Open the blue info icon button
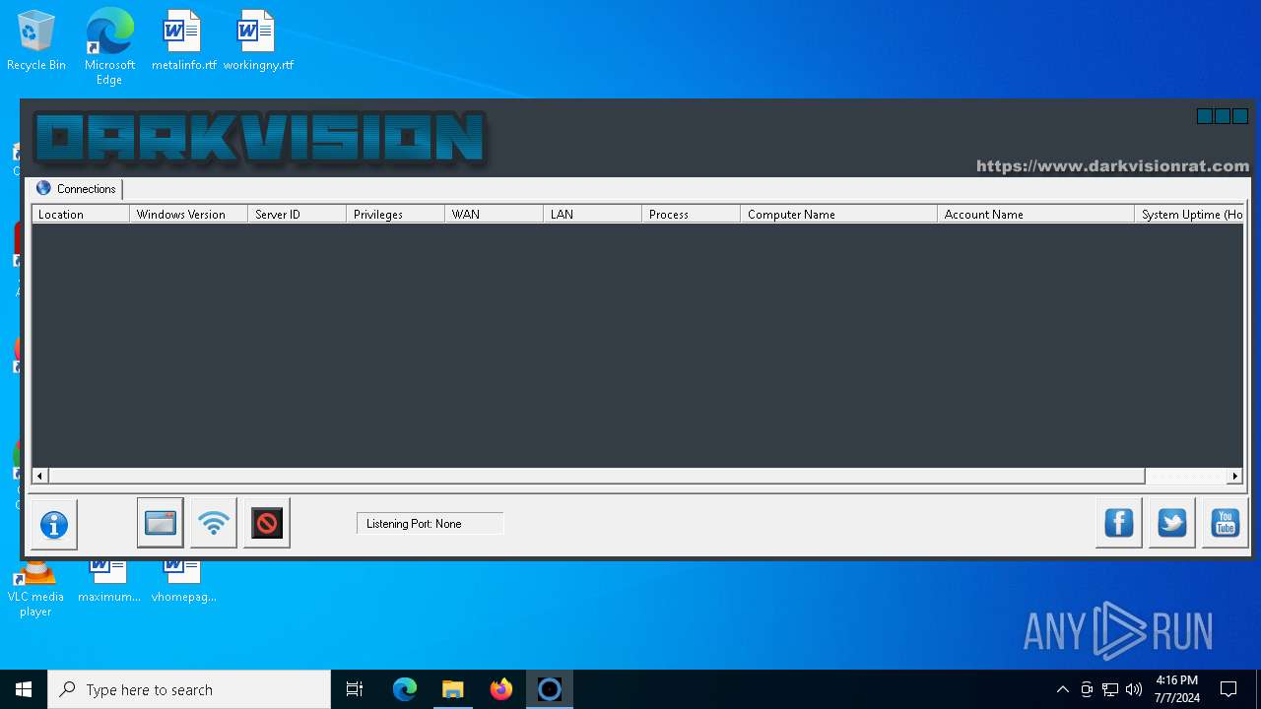Screen dimensions: 1261x709 54,524
